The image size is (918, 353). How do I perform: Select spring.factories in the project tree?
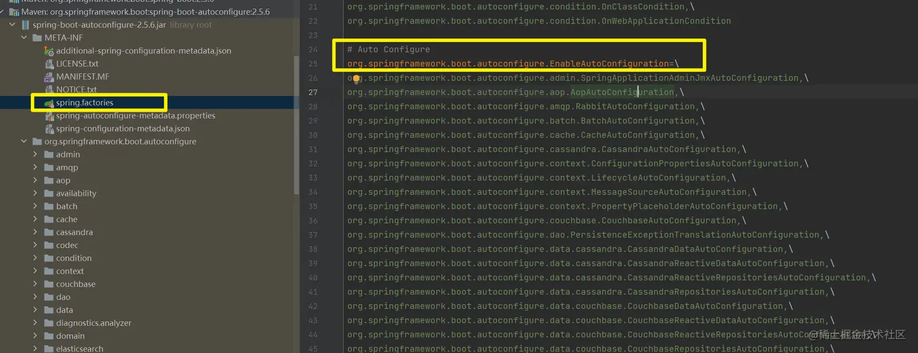[84, 103]
